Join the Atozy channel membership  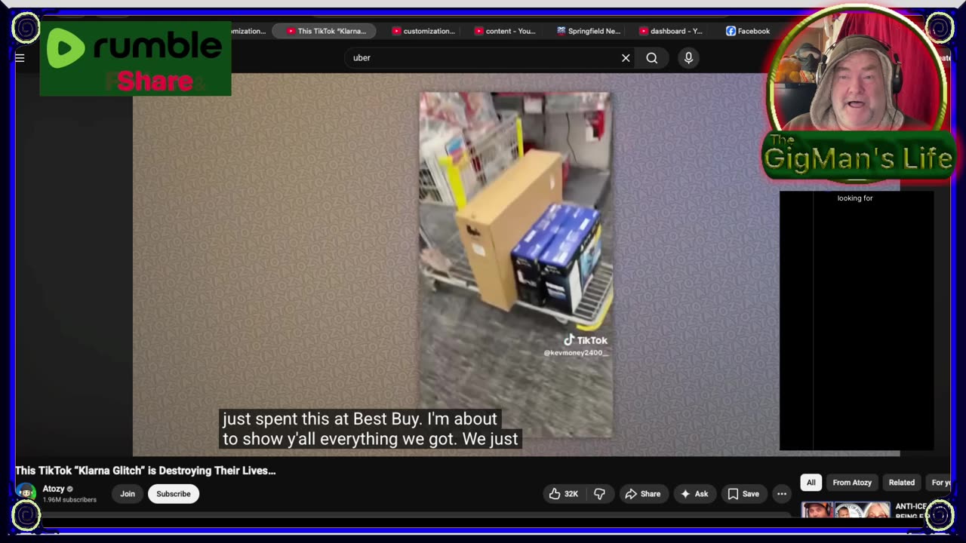[x=128, y=494]
